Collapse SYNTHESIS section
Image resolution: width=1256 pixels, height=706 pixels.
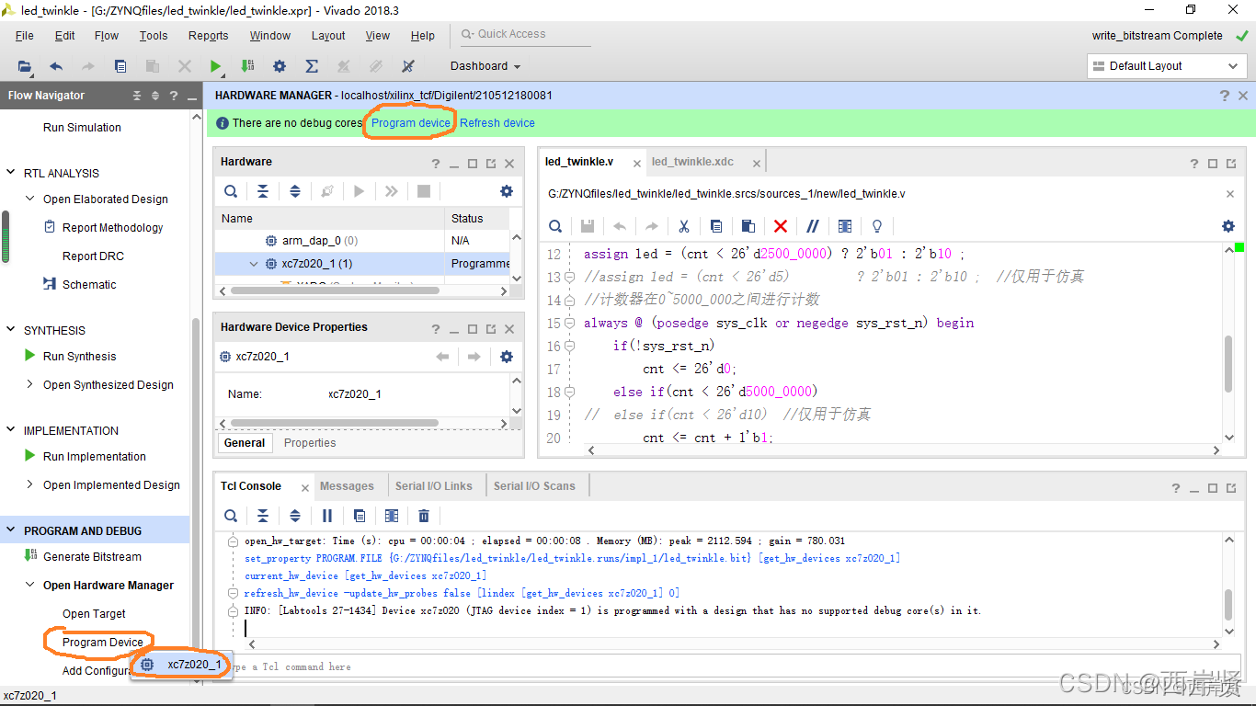coord(11,330)
